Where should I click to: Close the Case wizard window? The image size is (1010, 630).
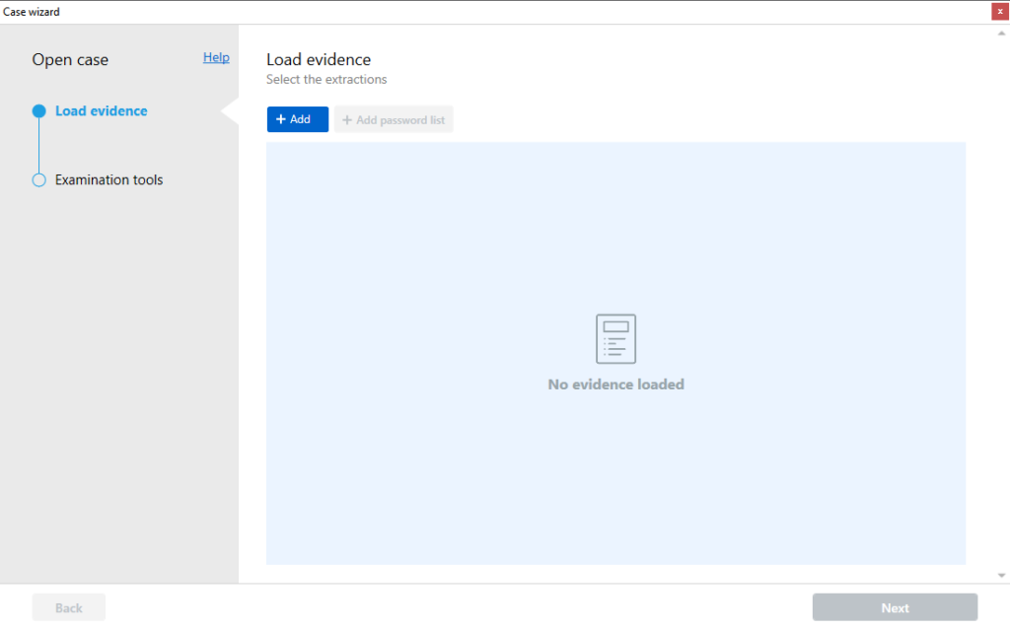(1000, 12)
